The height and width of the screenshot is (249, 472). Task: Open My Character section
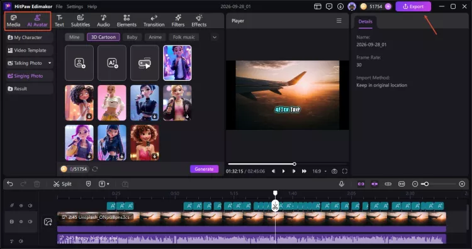(x=29, y=37)
